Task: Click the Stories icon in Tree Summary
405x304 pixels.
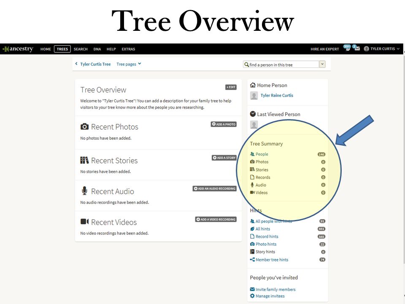Action: coord(252,170)
